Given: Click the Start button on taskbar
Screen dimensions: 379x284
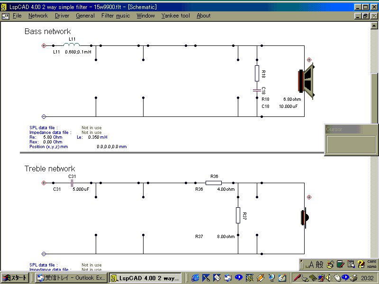Looking at the screenshot, I should coord(16,278).
